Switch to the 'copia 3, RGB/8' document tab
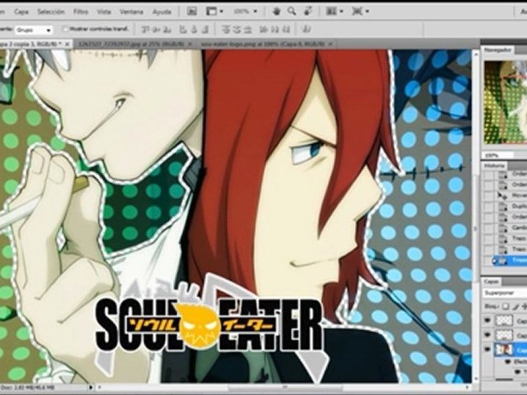This screenshot has width=527, height=395. 31,44
